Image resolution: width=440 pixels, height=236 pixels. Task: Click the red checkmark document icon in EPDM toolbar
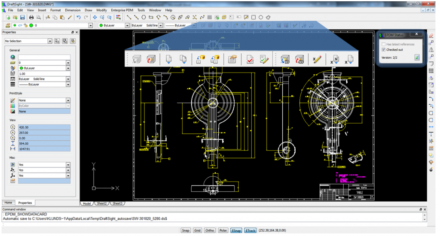point(250,60)
